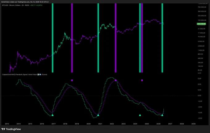
Task: Click the green vertical line near 2021
Action: [x=98, y=38]
